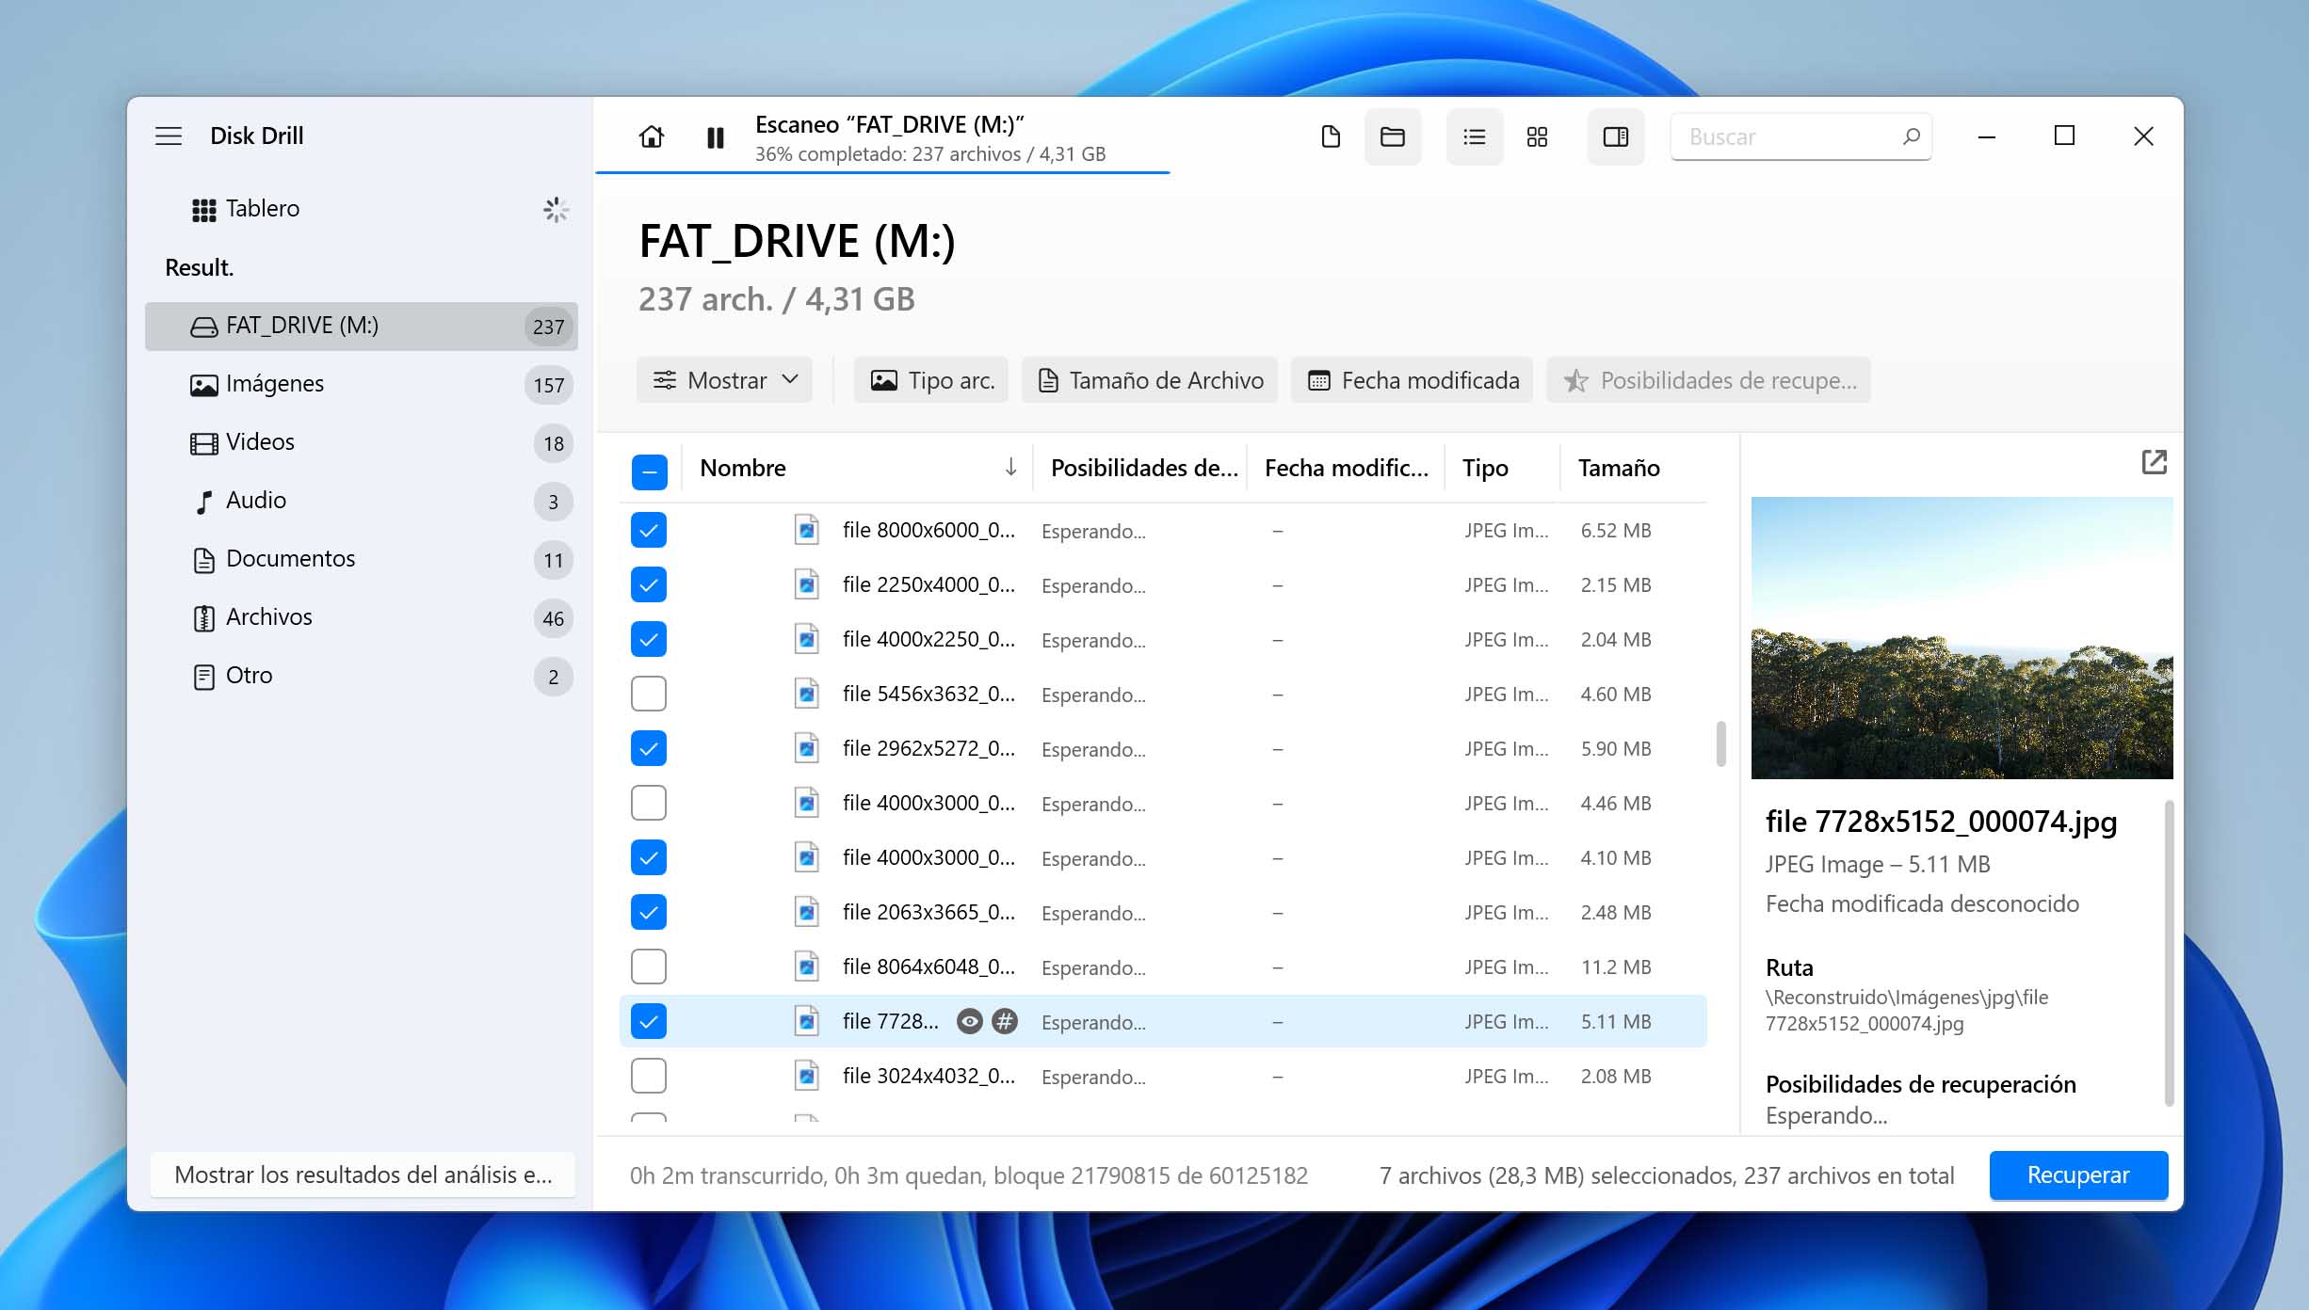Click the file list vertical scrollbar
This screenshot has height=1310, width=2309.
click(1720, 743)
